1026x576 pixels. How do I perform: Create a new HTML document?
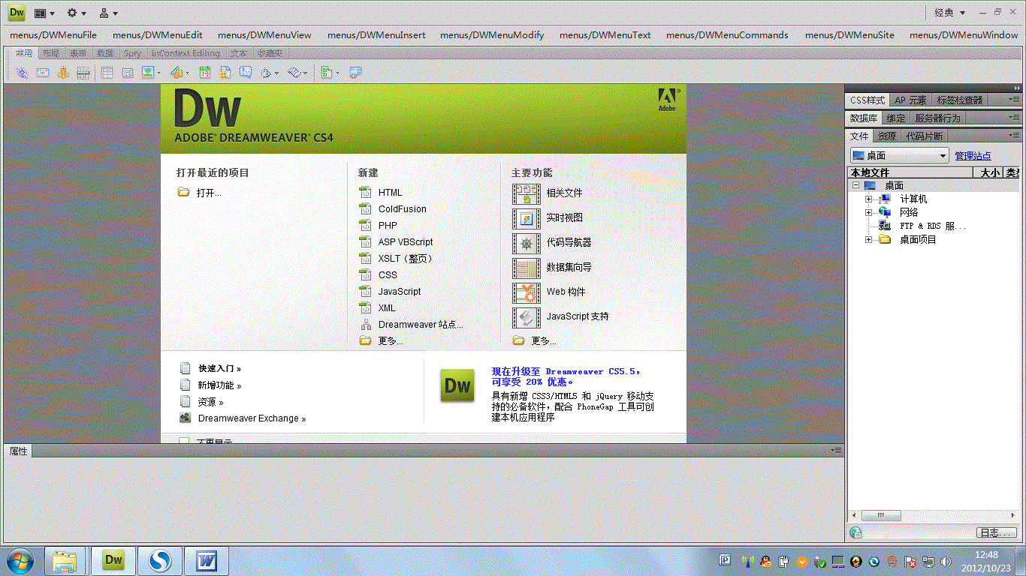[x=390, y=193]
